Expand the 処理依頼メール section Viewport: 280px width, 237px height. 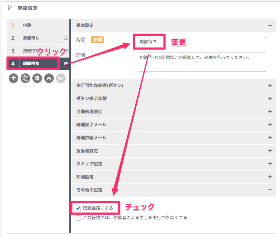point(270,137)
